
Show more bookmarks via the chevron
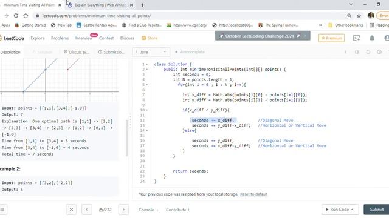[320, 25]
